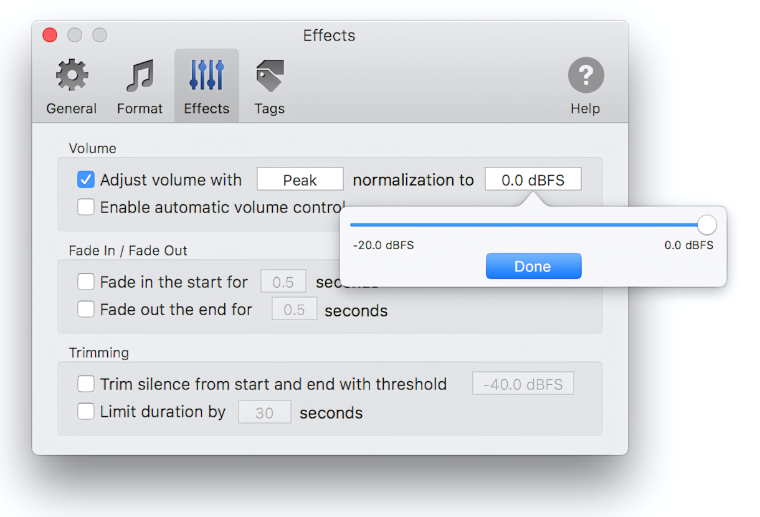
Task: Enable automatic volume control checkbox
Action: click(86, 207)
